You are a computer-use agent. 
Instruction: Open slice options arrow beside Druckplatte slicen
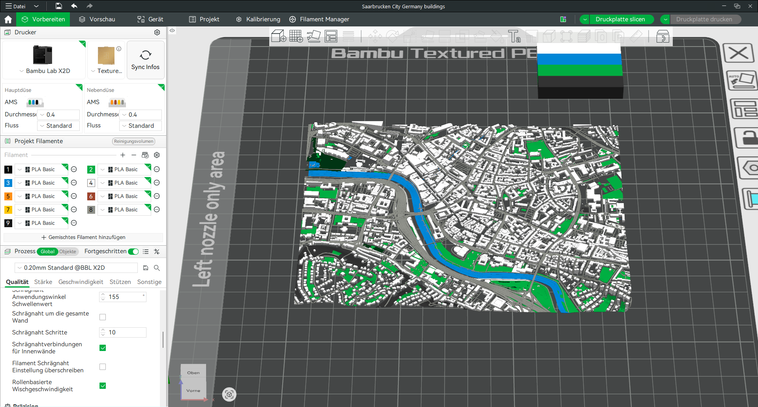click(x=585, y=19)
